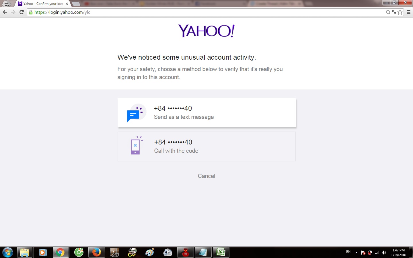Open the zoom indicator in address bar
Screen dimensions: 413x258
point(388,12)
